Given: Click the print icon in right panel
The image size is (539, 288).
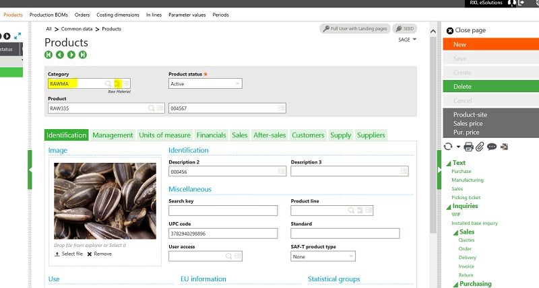Looking at the screenshot, I should pos(469,146).
